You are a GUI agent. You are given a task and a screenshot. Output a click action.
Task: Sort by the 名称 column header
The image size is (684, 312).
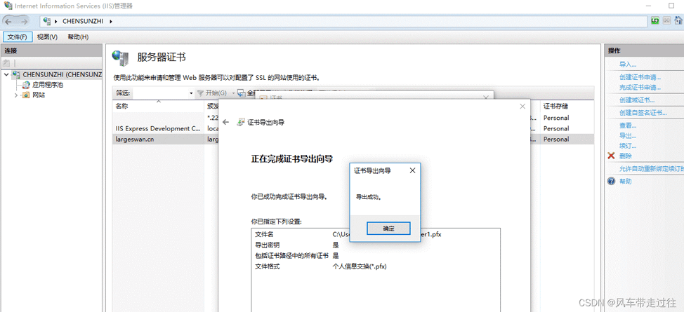pyautogui.click(x=158, y=106)
